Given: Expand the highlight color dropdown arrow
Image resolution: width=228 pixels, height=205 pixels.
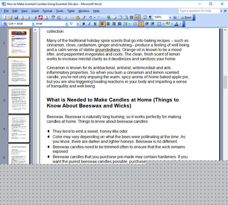Looking at the screenshot, I should click(x=172, y=24).
